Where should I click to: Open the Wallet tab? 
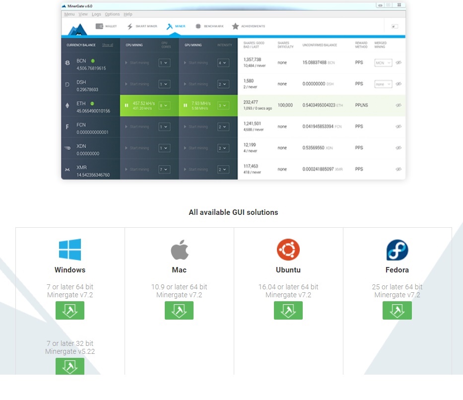click(x=106, y=26)
